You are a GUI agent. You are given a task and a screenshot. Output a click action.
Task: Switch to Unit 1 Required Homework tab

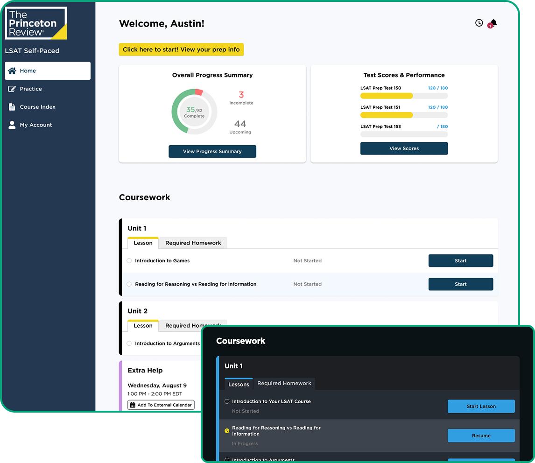coord(193,243)
